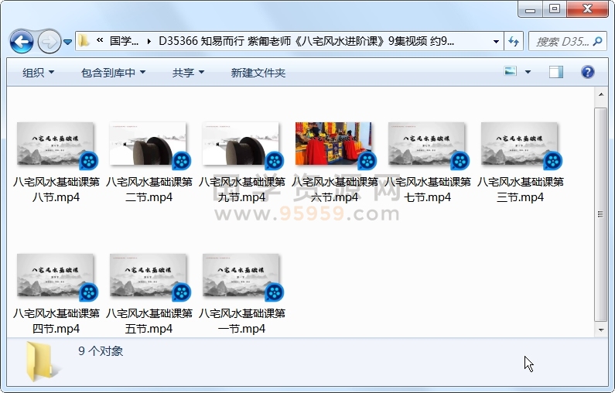This screenshot has width=615, height=393.
Task: Select thumbnail of 八宅风水基础课第七节.mp4
Action: pos(427,144)
